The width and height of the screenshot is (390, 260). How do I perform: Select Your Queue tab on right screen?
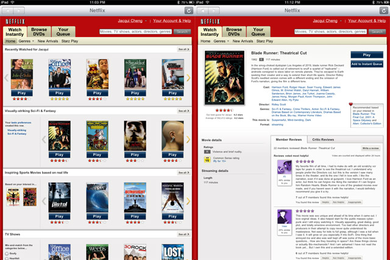tap(258, 32)
